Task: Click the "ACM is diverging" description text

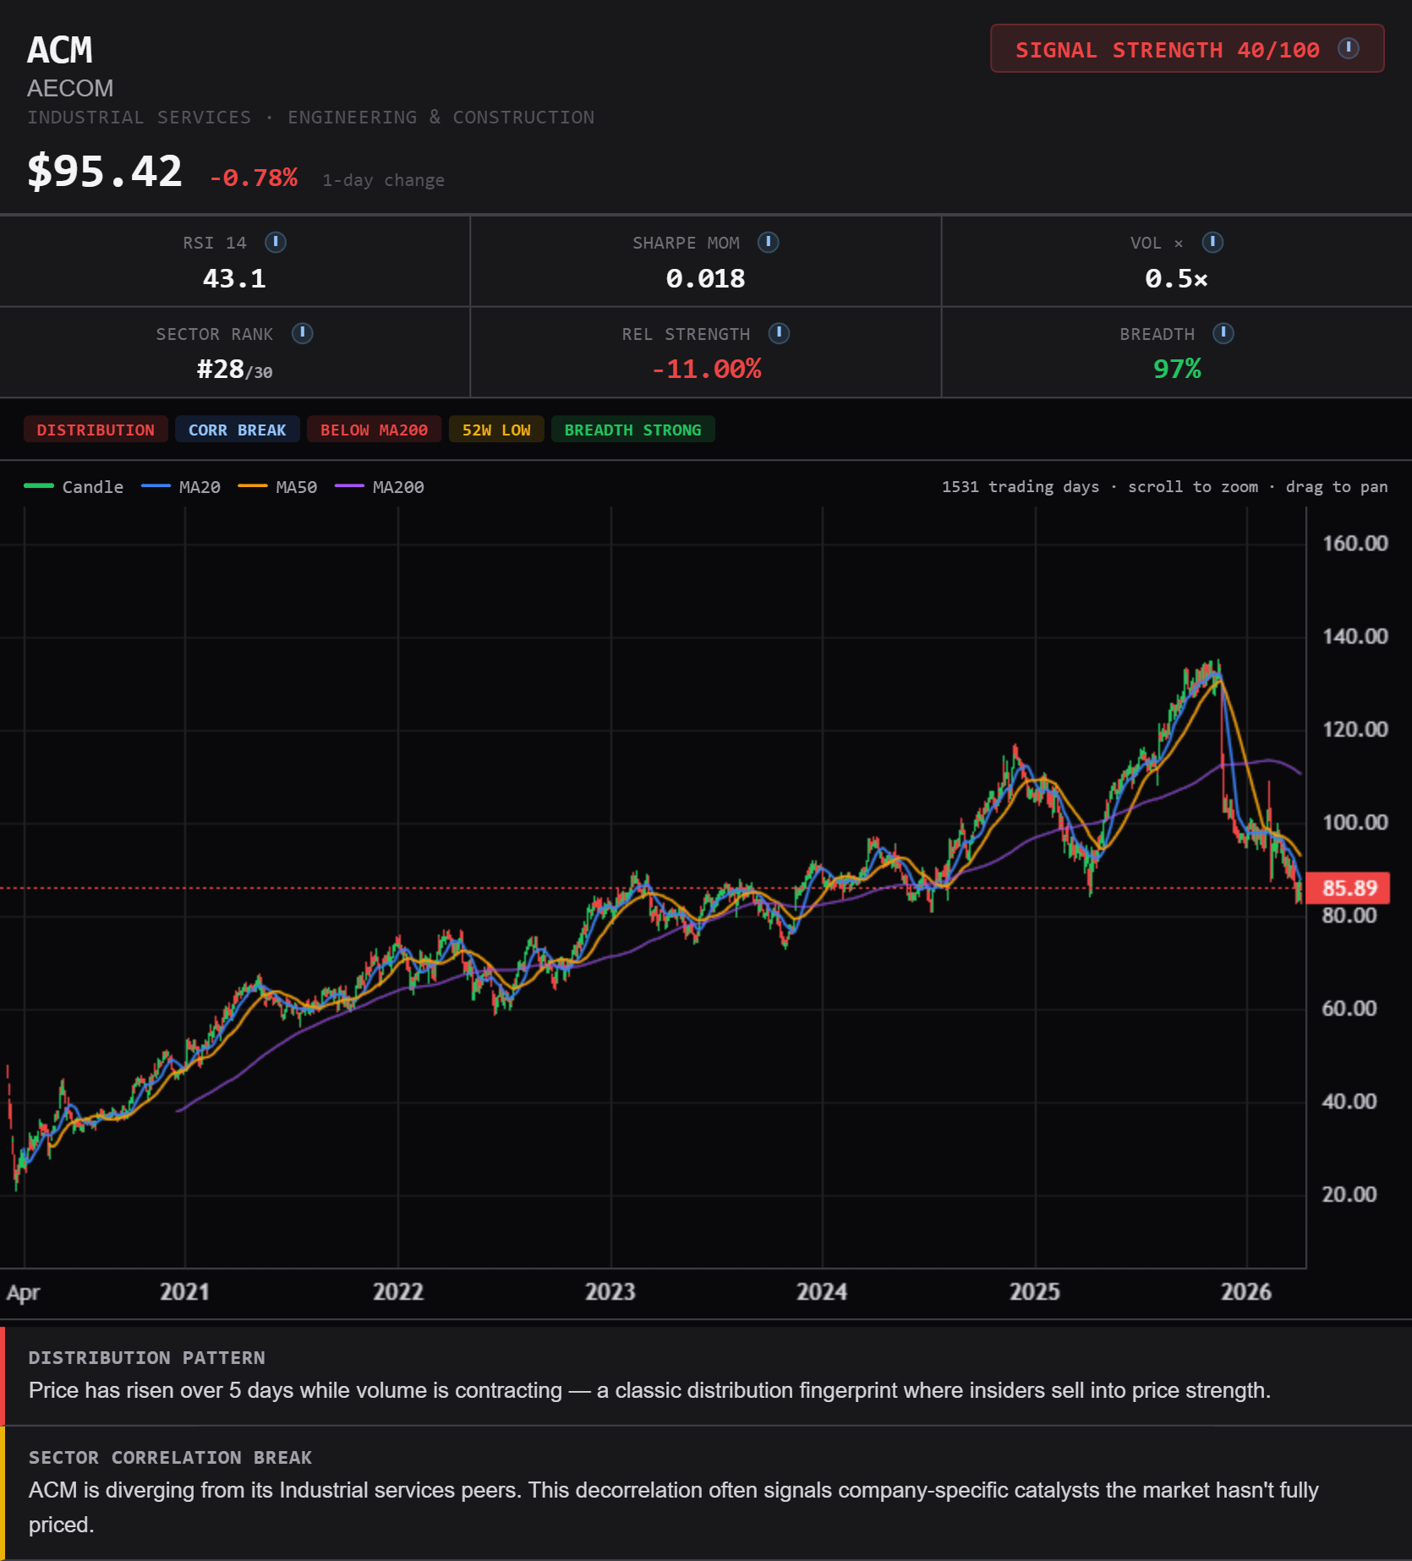Action: point(674,1508)
